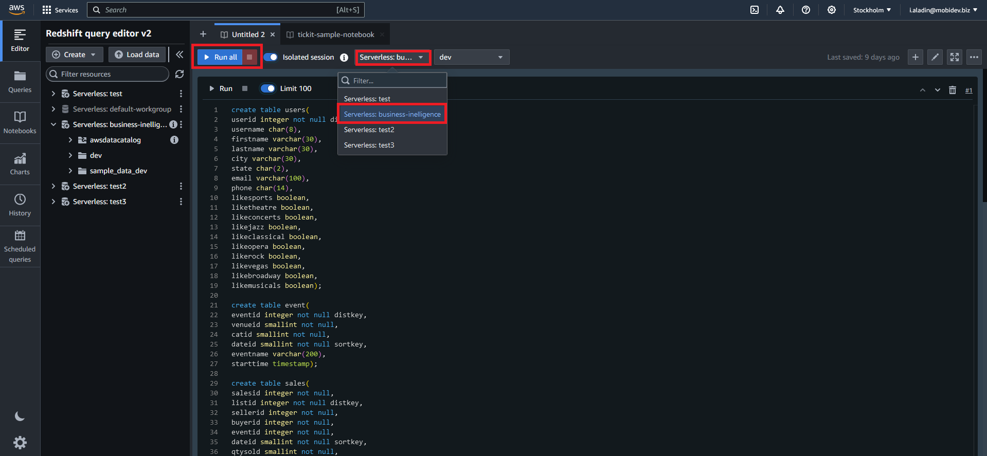Focus the AWS Search box

tap(226, 10)
